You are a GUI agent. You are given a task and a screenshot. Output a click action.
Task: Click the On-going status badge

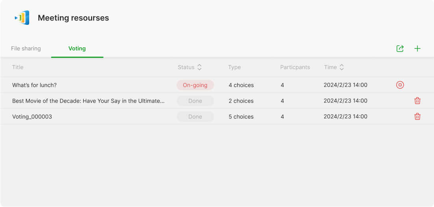coord(195,85)
